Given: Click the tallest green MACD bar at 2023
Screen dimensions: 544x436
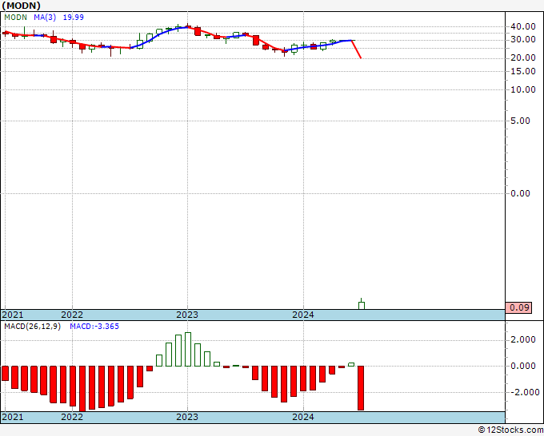Looking at the screenshot, I should [x=188, y=349].
